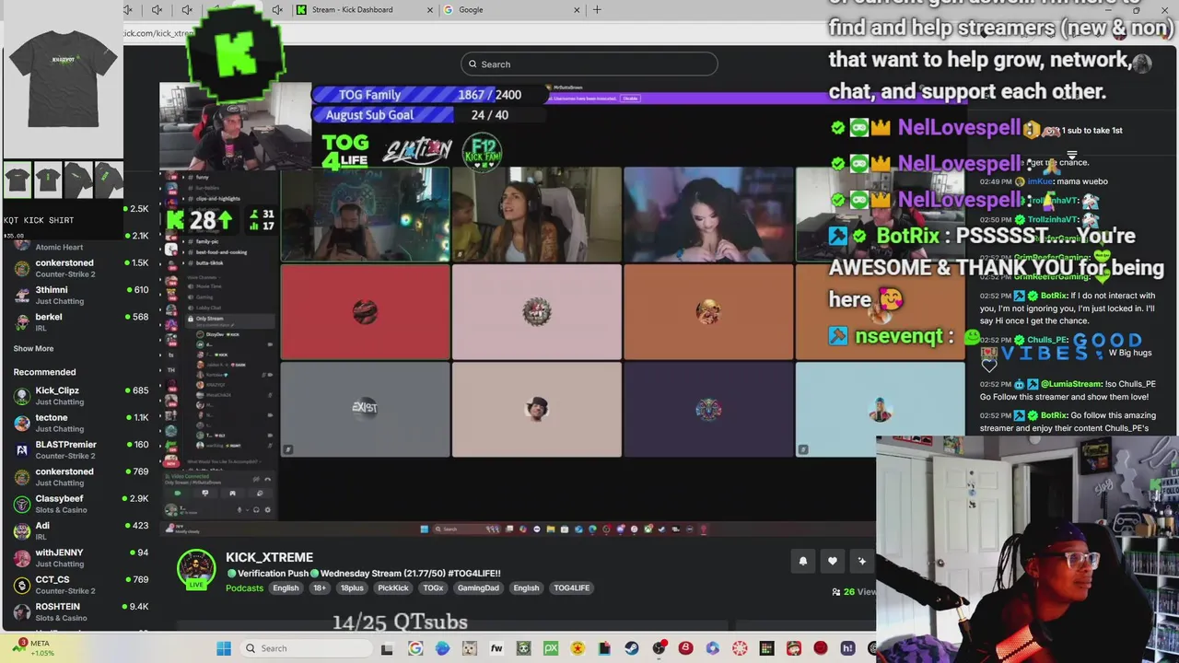
Task: Open the green px app on the taskbar
Action: pos(551,648)
